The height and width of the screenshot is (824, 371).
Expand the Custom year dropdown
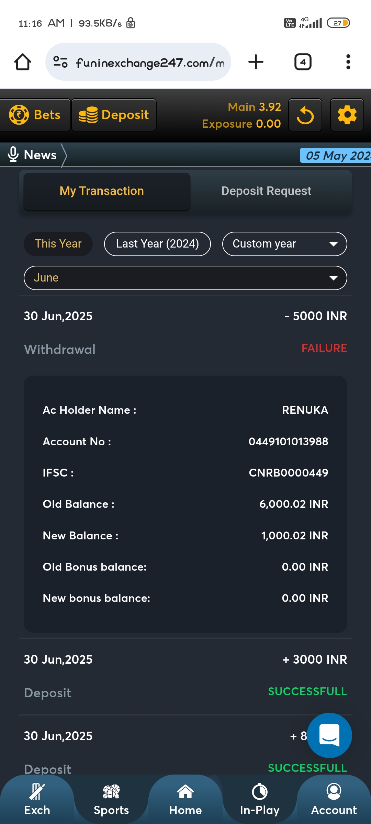pyautogui.click(x=284, y=244)
